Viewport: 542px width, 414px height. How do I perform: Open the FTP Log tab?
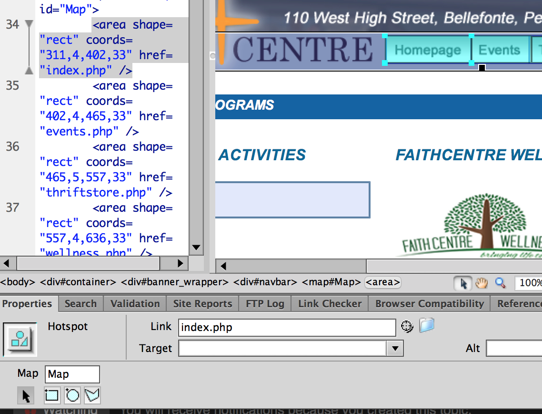(x=265, y=303)
